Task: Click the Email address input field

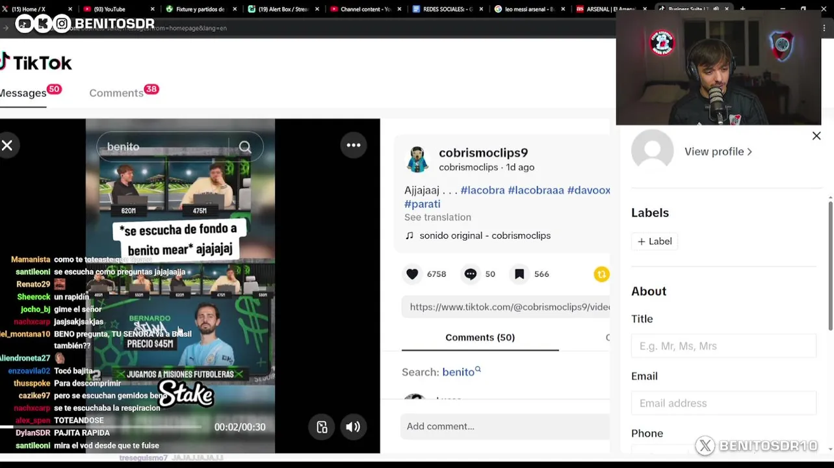Action: (723, 403)
